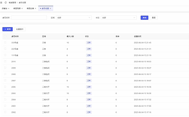This screenshot has height=117, width=189.
Task: Click the 三楼 area cell in row 222号桌
Action: 44,49
